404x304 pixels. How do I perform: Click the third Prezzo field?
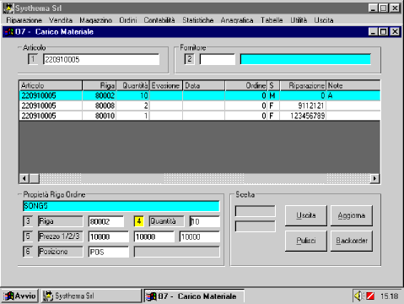200,236
